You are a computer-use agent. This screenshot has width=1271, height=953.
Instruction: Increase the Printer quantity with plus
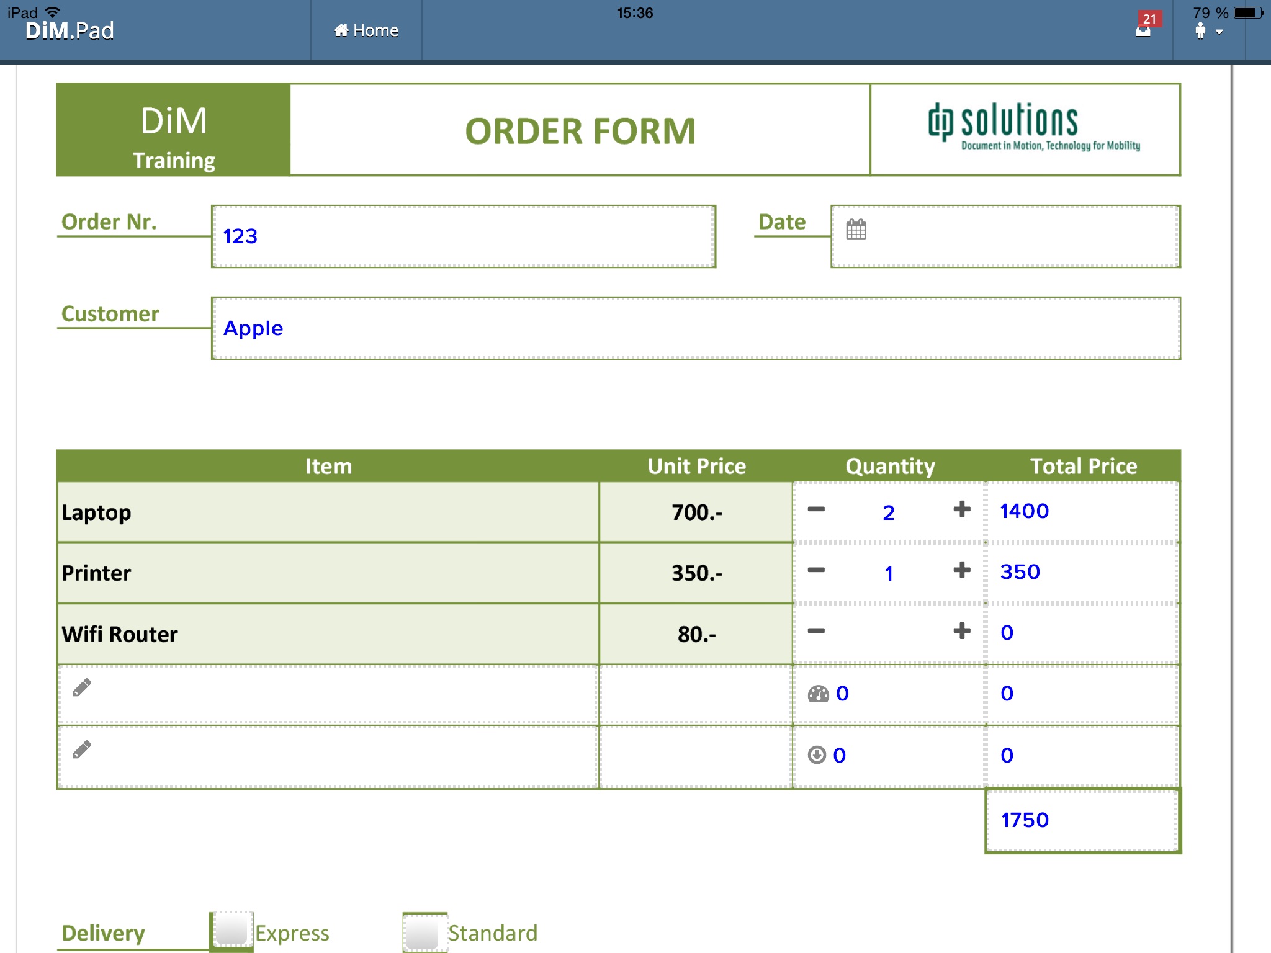[x=962, y=570]
